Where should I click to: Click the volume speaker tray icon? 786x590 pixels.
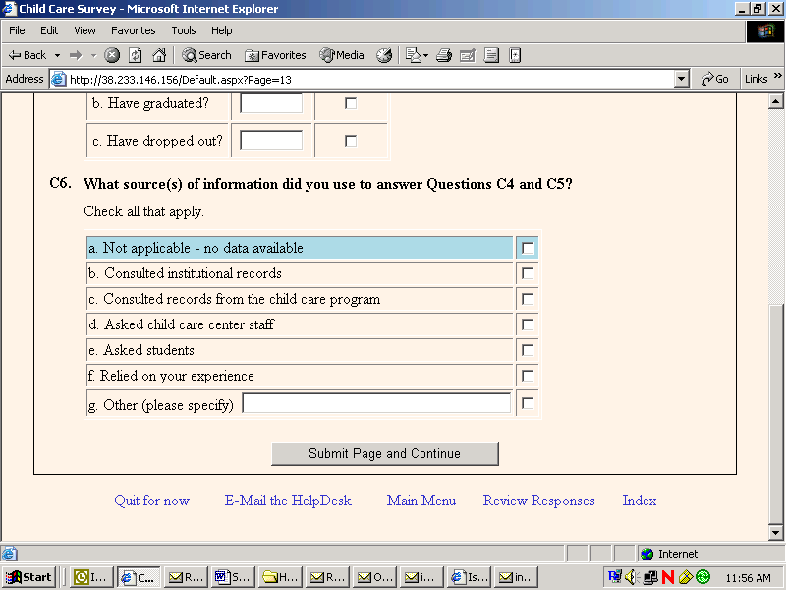(631, 577)
